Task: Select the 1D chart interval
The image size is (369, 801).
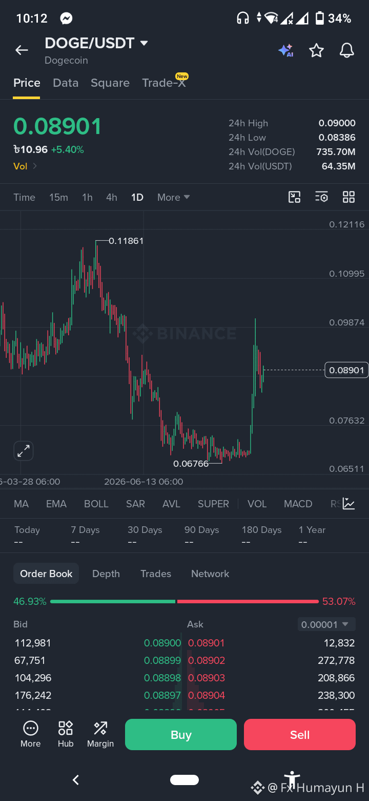Action: pyautogui.click(x=137, y=197)
